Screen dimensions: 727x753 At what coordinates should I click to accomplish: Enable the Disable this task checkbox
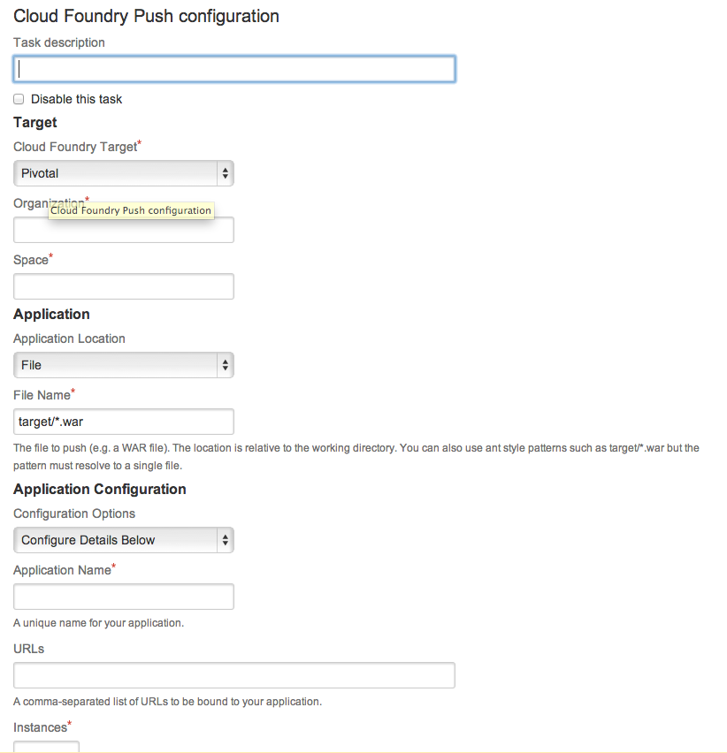[x=19, y=99]
